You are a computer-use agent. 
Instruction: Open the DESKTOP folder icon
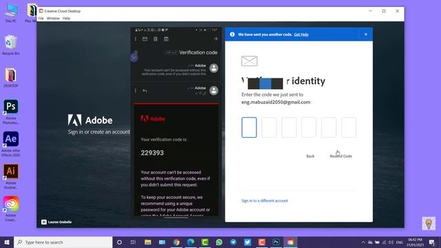click(11, 78)
